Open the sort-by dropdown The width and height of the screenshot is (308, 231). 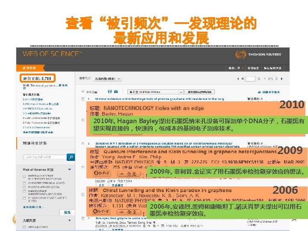pyautogui.click(x=107, y=79)
